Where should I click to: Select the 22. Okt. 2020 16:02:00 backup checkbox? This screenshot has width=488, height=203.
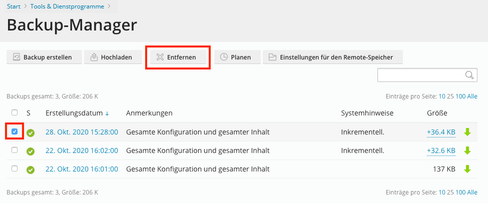coord(15,150)
